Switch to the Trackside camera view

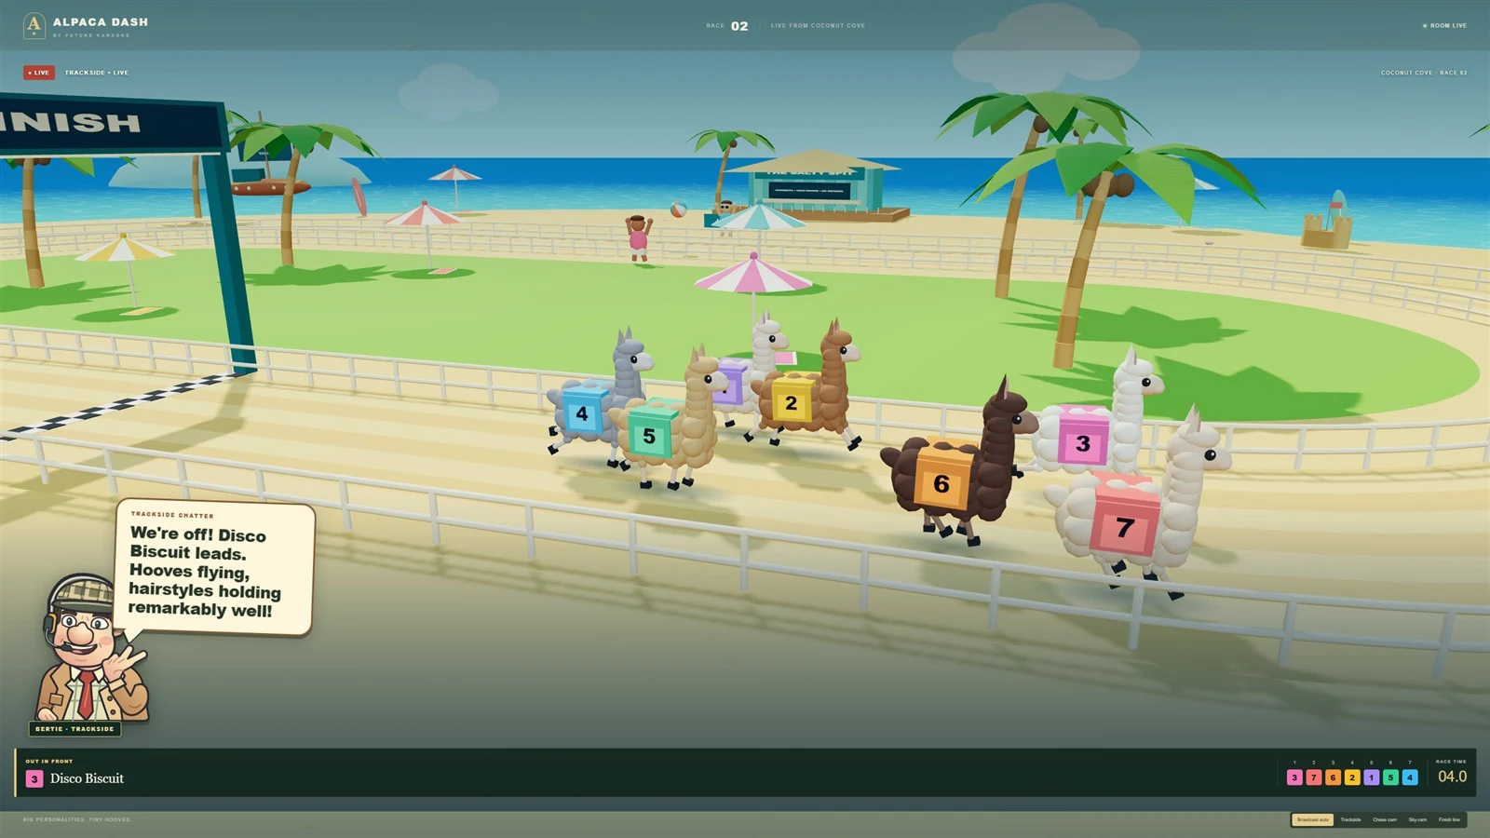[1350, 819]
